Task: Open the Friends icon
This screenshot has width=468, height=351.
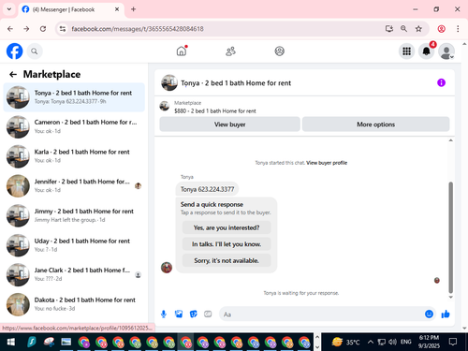Action: coord(230,51)
